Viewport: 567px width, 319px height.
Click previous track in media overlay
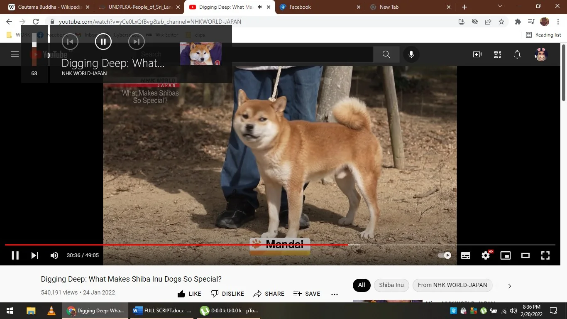pyautogui.click(x=70, y=41)
